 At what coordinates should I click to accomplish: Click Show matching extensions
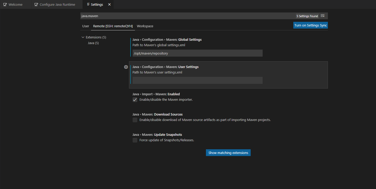[x=228, y=153]
